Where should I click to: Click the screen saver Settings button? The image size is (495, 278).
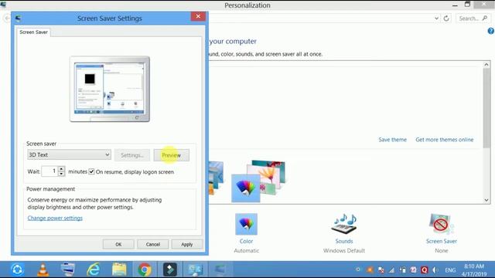click(132, 155)
